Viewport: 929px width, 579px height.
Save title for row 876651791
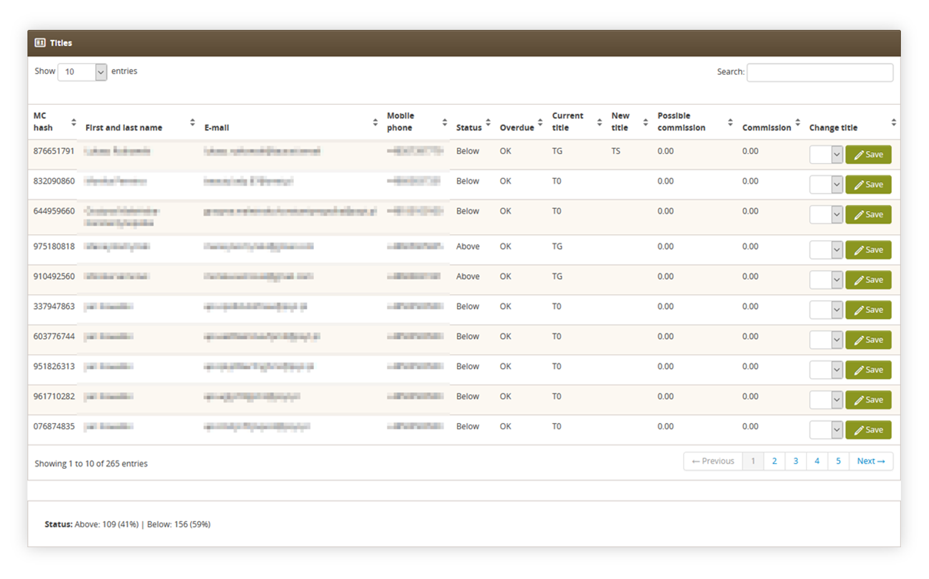point(868,155)
